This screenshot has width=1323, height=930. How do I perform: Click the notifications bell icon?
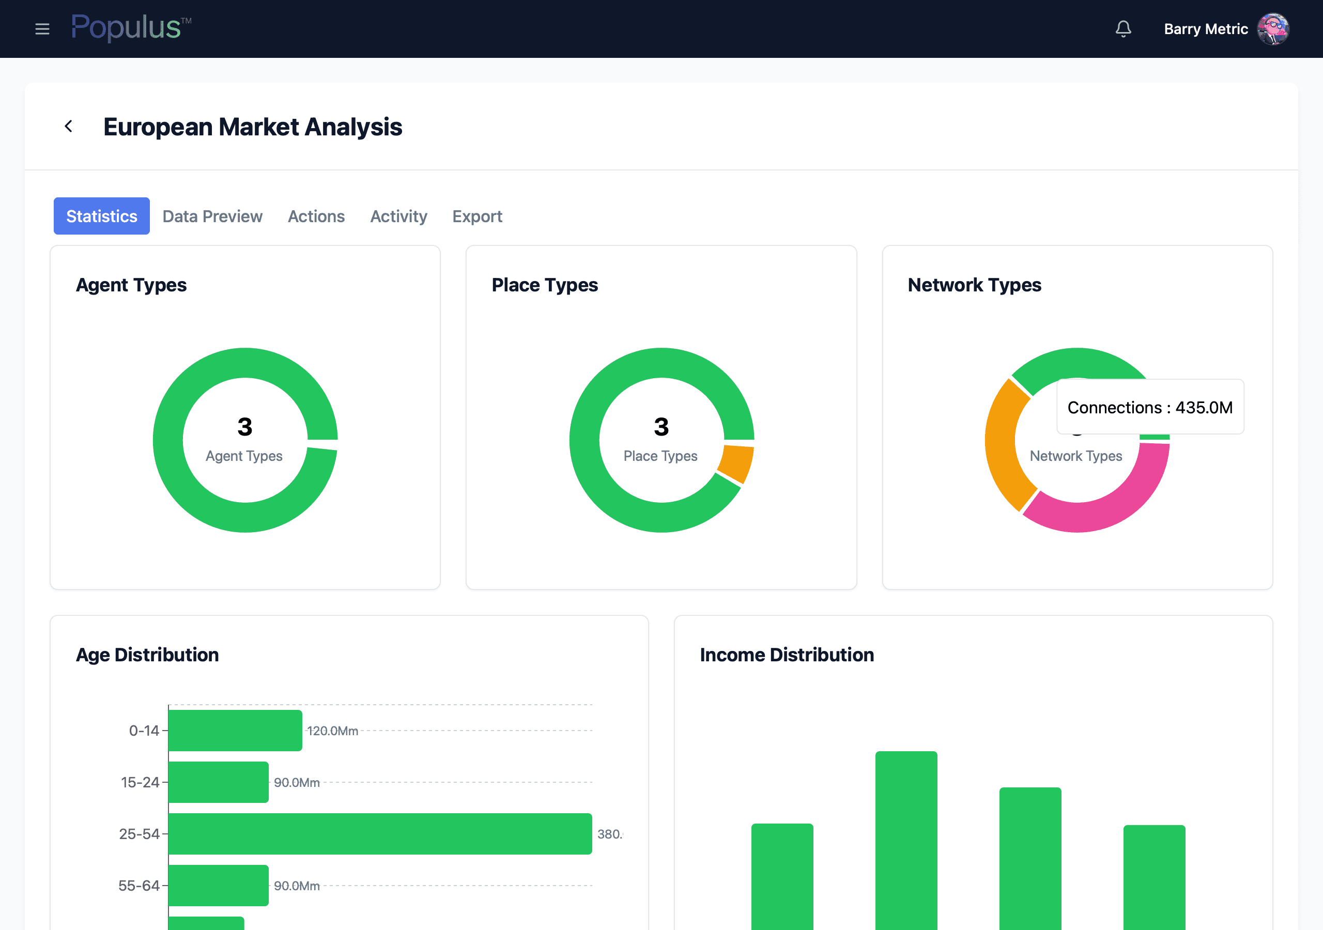coord(1123,29)
